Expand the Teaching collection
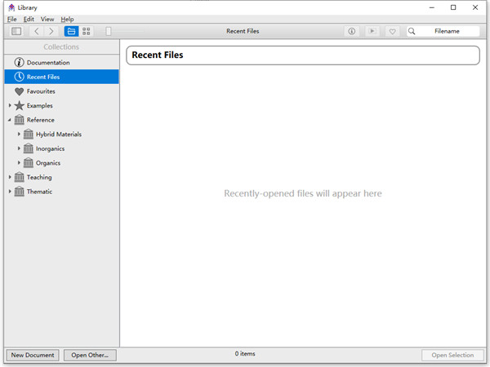 tap(10, 177)
